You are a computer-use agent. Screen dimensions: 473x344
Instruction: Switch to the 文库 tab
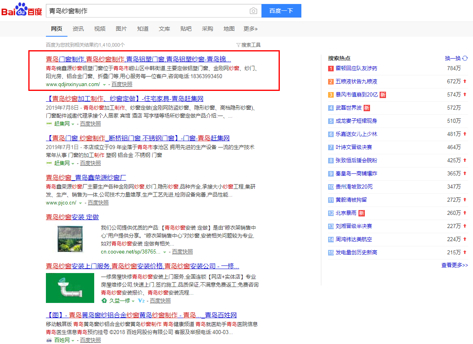164,29
